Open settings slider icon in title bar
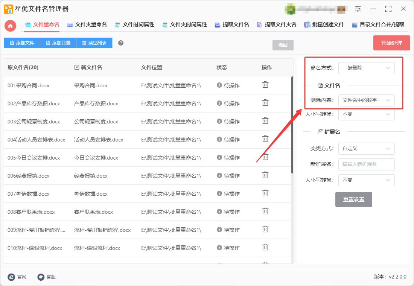414x286 pixels. pyautogui.click(x=358, y=9)
